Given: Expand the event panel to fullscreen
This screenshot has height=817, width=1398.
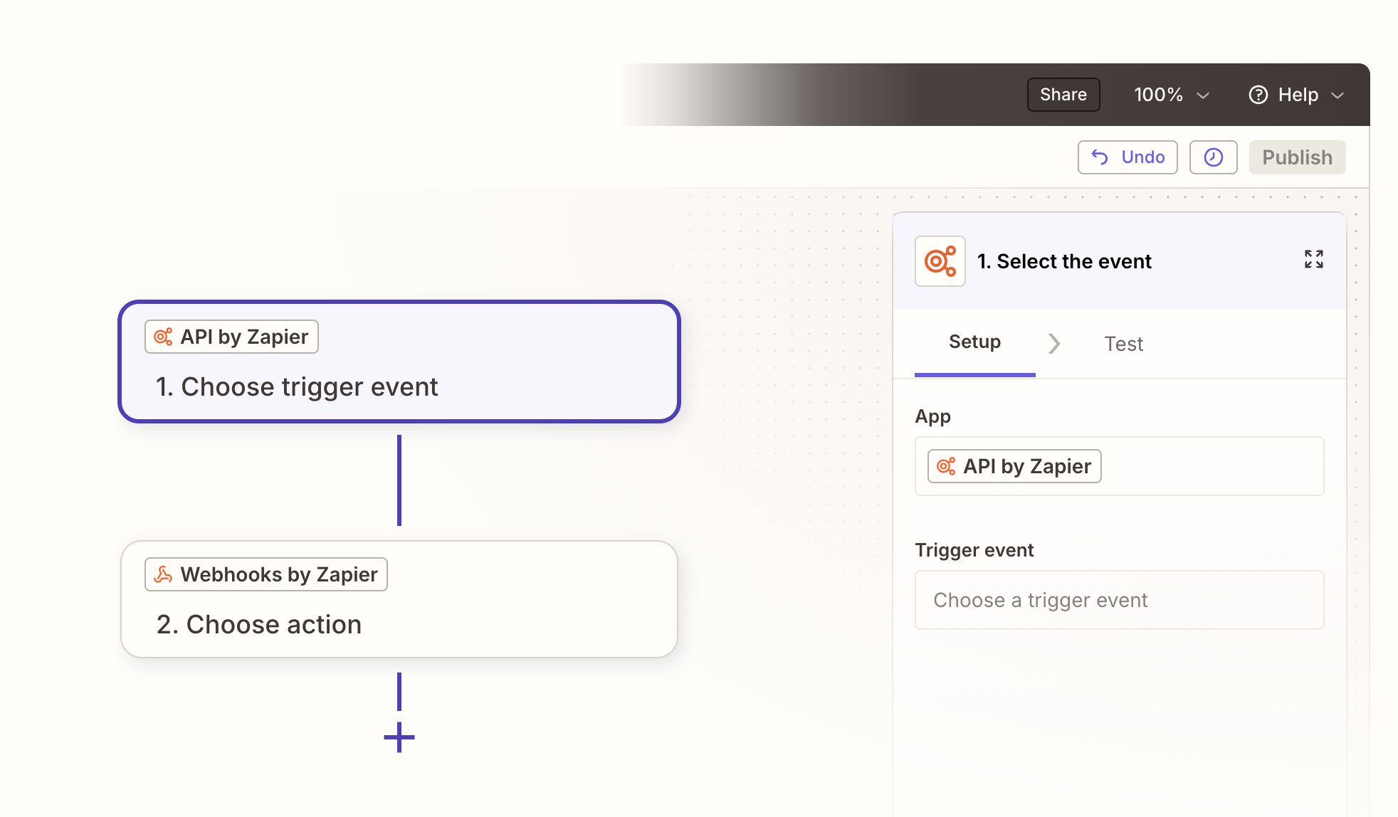Looking at the screenshot, I should pos(1313,259).
